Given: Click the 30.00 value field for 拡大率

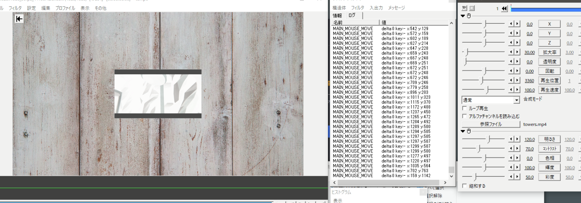Looking at the screenshot, I should (529, 52).
